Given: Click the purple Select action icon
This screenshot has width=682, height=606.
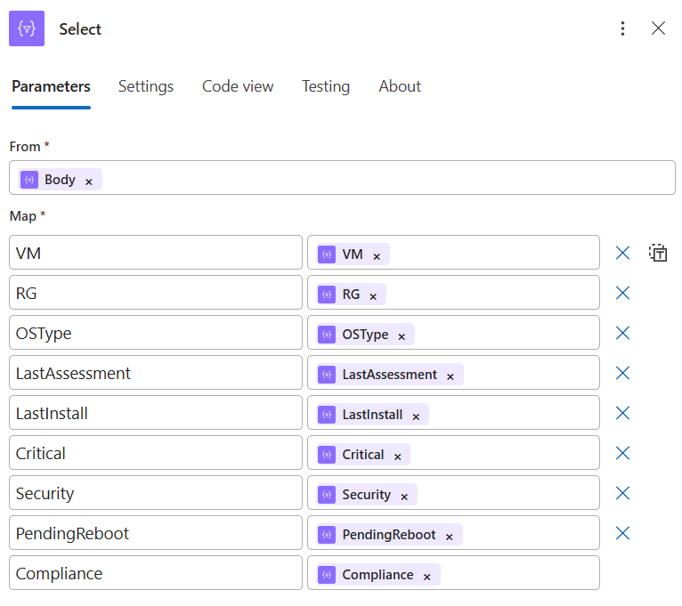Looking at the screenshot, I should [x=27, y=28].
